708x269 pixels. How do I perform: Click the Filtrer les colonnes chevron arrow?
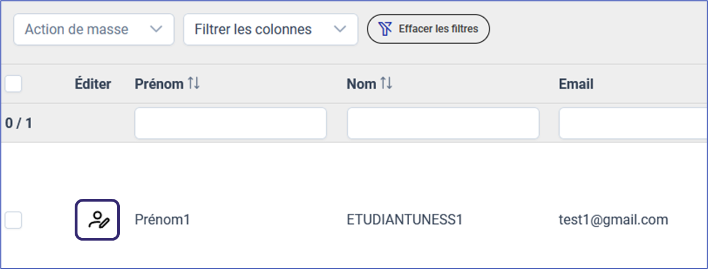[340, 29]
